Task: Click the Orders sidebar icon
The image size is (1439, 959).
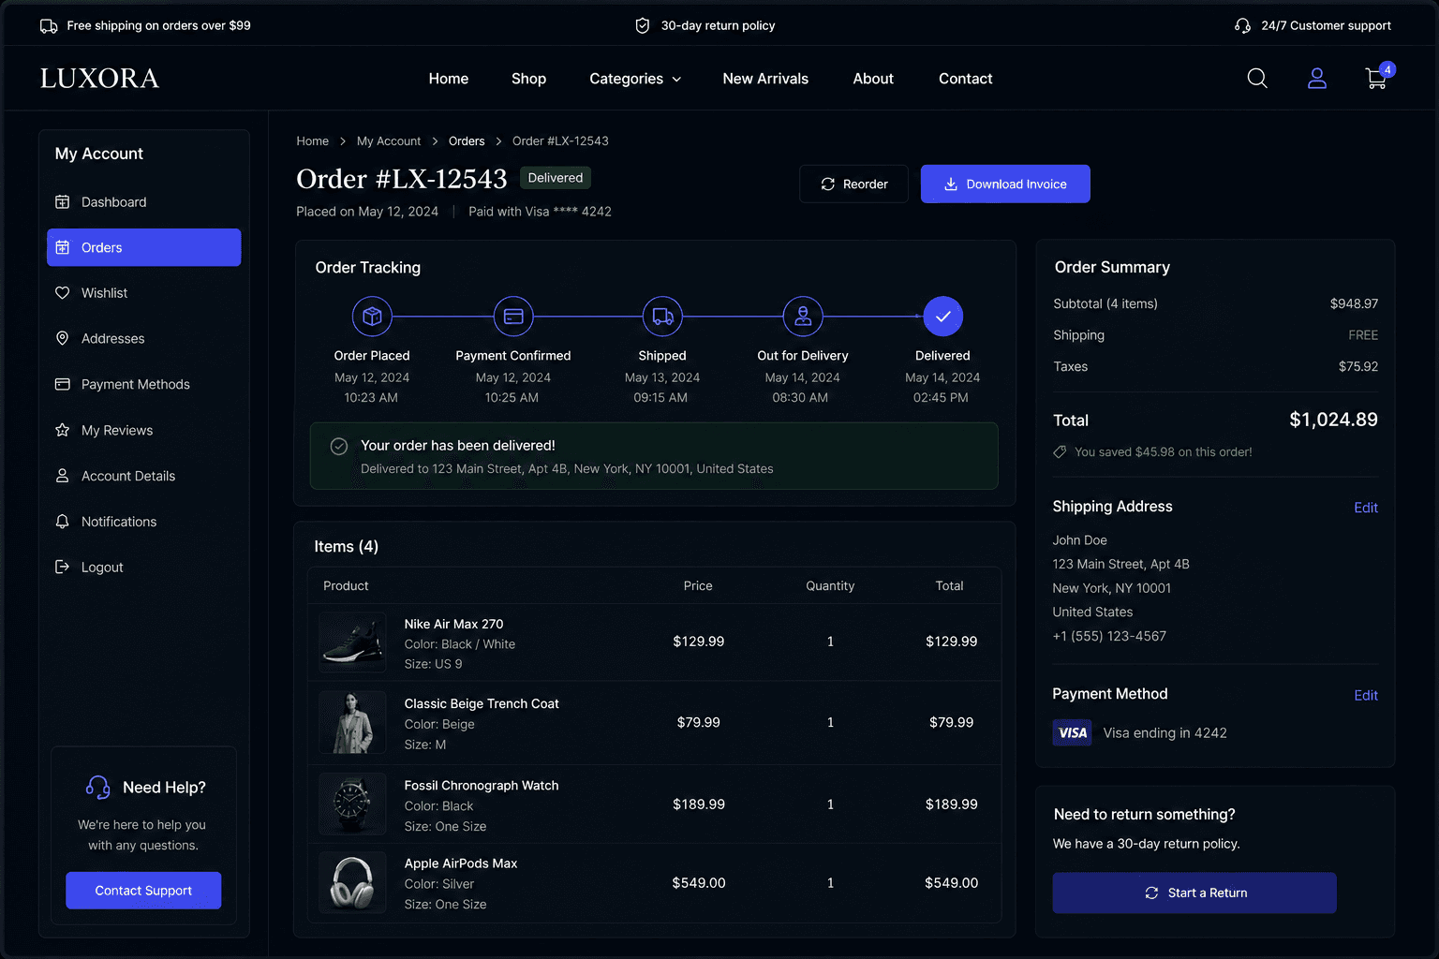Action: (x=63, y=247)
